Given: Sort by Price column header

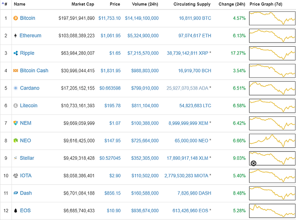Looking at the screenshot, I should pyautogui.click(x=115, y=4).
